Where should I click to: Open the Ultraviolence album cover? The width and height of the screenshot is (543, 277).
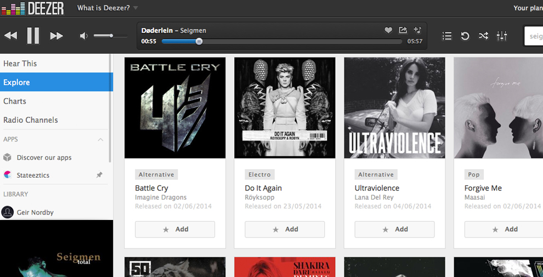[394, 108]
